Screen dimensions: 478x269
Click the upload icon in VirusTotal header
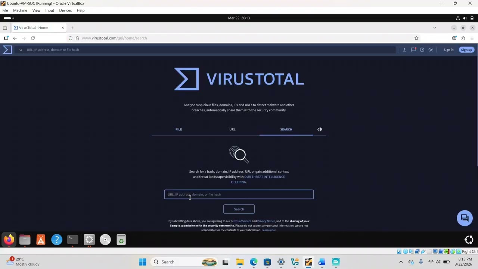pyautogui.click(x=404, y=50)
